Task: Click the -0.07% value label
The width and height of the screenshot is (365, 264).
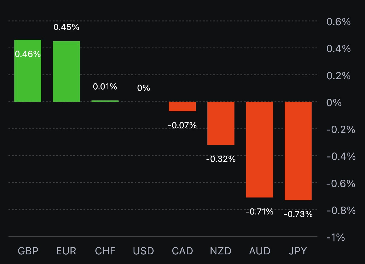Action: [182, 125]
